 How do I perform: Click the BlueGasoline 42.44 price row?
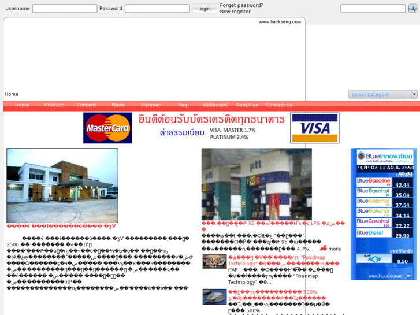[385, 182]
